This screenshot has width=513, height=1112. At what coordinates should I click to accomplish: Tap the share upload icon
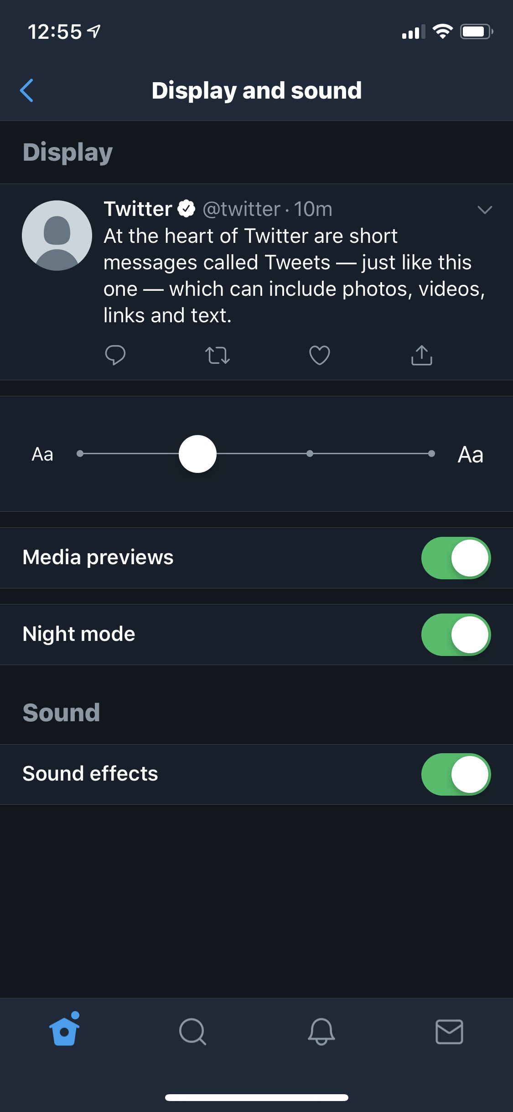pyautogui.click(x=421, y=355)
